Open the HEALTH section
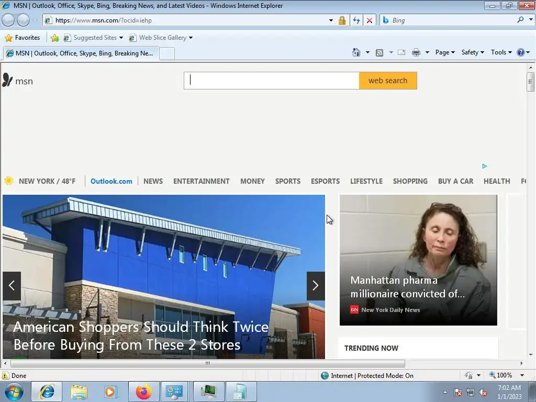Image resolution: width=536 pixels, height=402 pixels. [497, 181]
